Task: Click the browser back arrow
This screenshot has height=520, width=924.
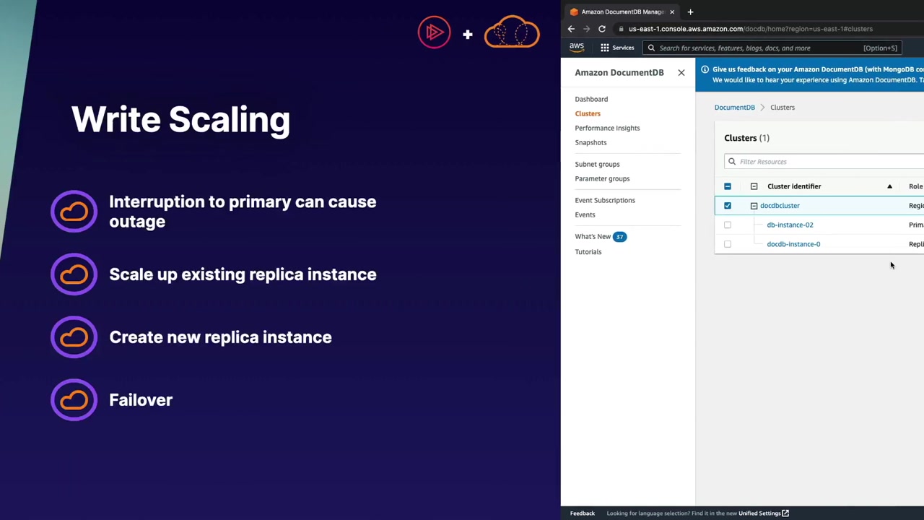Action: click(x=571, y=29)
